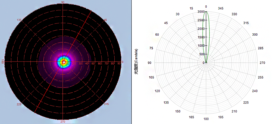Viewport: 273px width, 124px height.
Task: Click the 2000 candela scale value
Action: [x=200, y=29]
